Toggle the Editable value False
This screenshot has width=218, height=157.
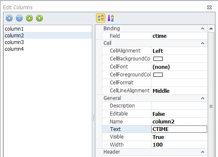click(x=179, y=114)
